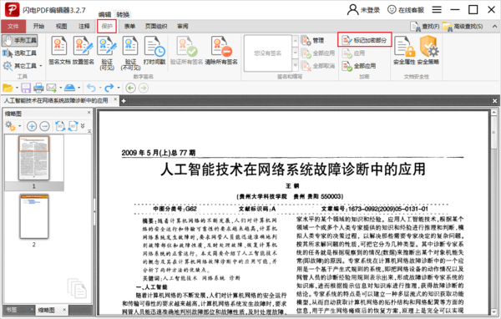501x319 pixels.
Task: Select the page 1 thumbnail
Action: click(x=34, y=158)
